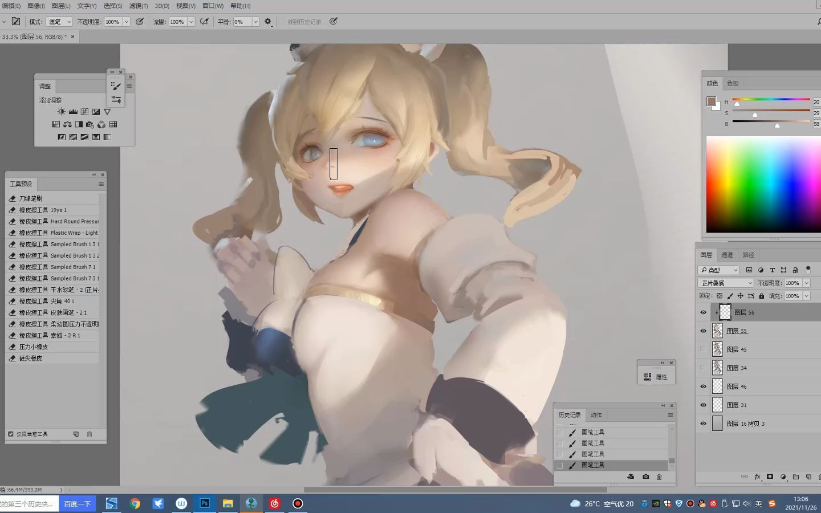
Task: Open the 选择(S) menu
Action: point(112,6)
